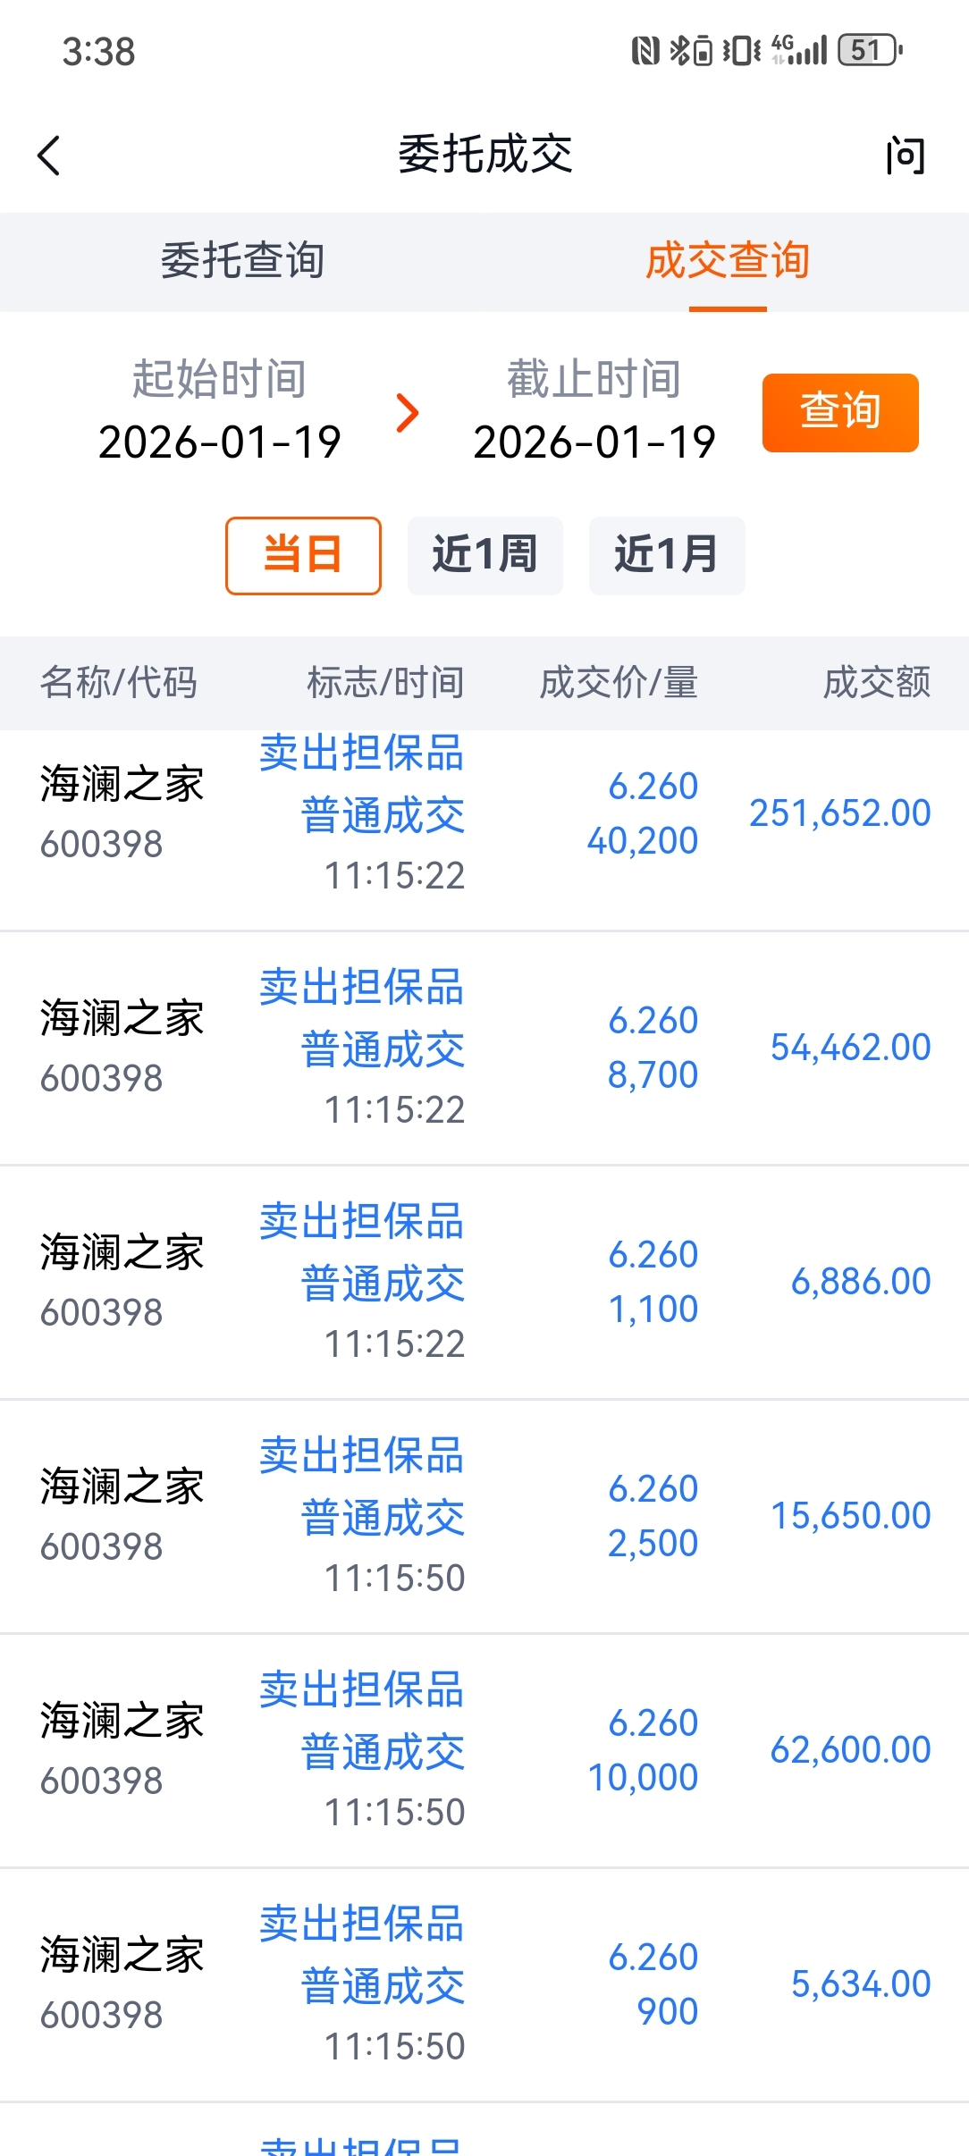Viewport: 969px width, 2156px height.
Task: Open the 截止时间 date picker
Action: 594,412
